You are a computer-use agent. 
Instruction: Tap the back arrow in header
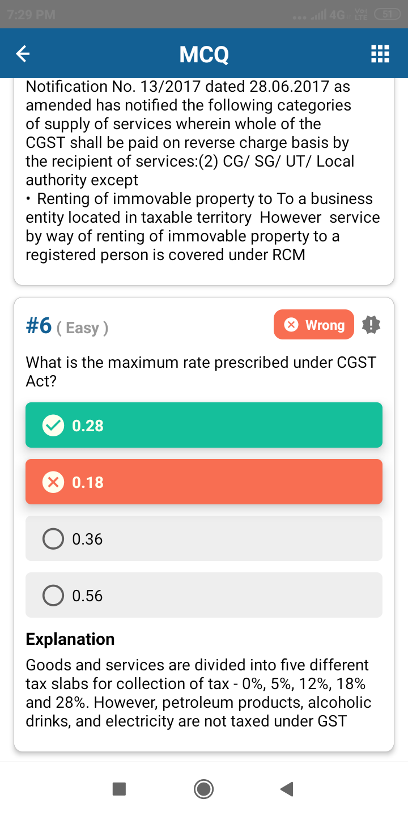23,54
